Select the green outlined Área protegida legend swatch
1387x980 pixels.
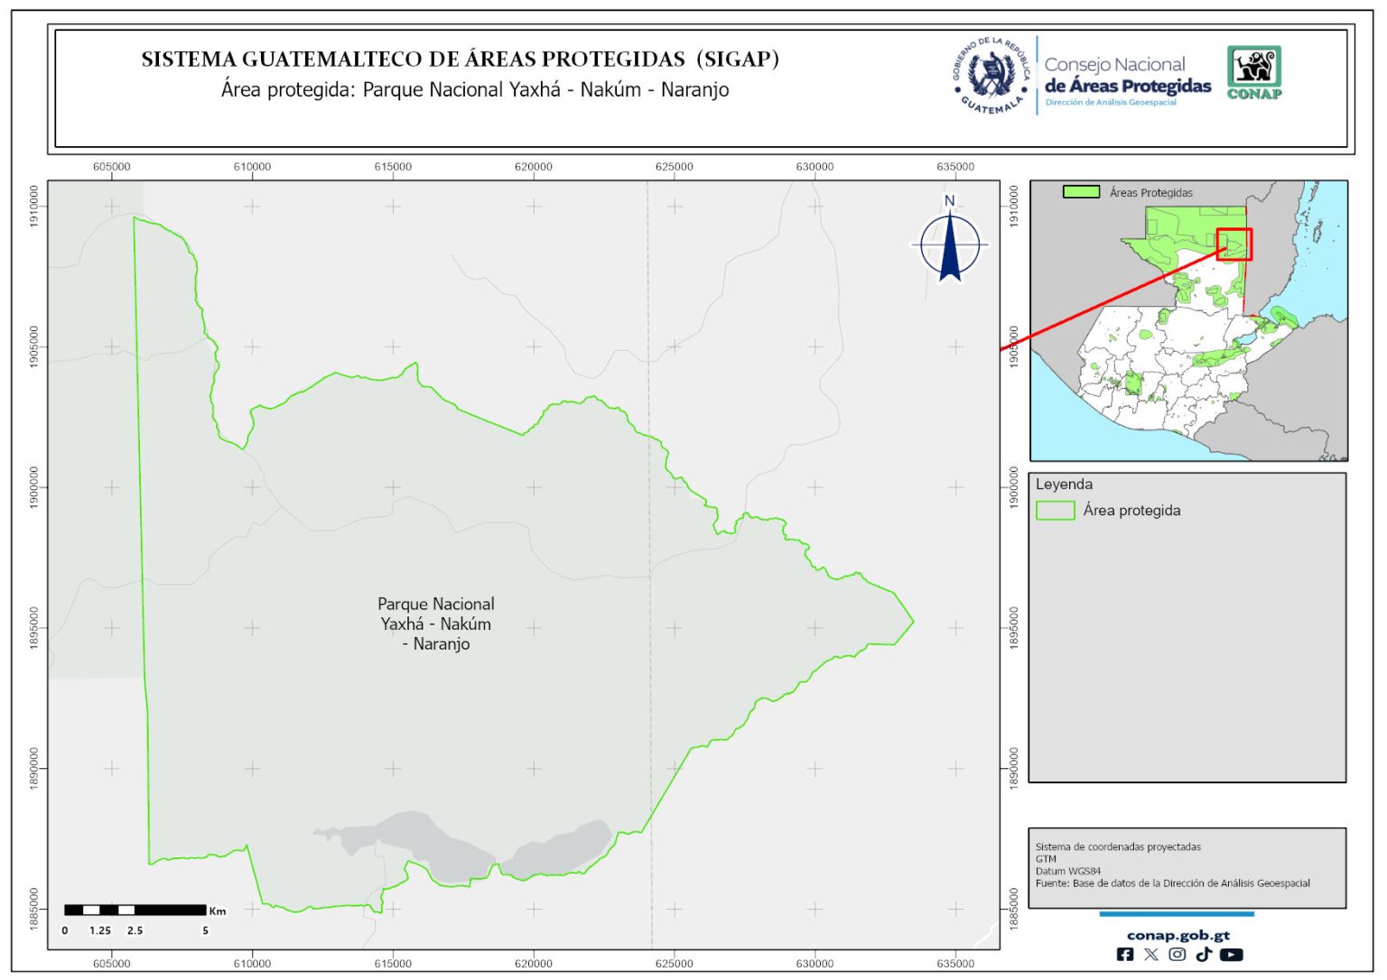(1055, 511)
